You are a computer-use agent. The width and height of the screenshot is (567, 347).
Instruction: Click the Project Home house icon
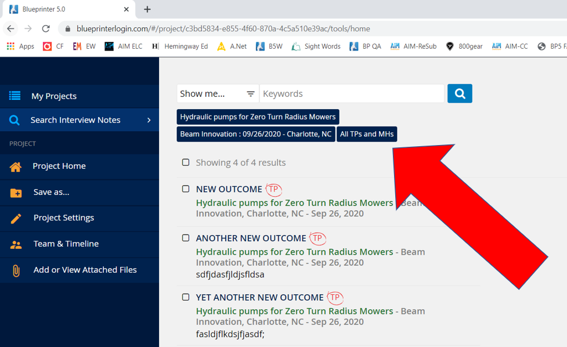(x=16, y=167)
